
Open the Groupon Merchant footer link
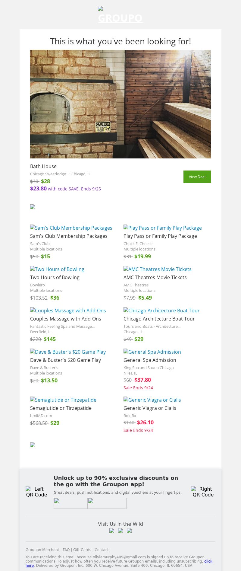[42, 550]
